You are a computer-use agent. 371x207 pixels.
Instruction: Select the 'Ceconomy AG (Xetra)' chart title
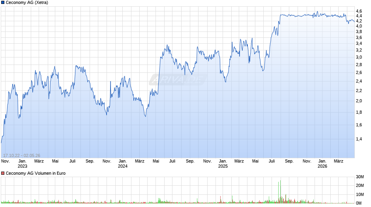coord(27,3)
